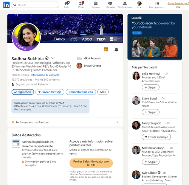Open the Boston College link

92,66
